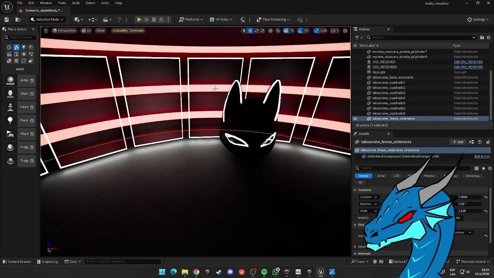This screenshot has height=278, width=494.
Task: Select the Shapes cube category icon in Place Actors
Action: [x=31, y=47]
